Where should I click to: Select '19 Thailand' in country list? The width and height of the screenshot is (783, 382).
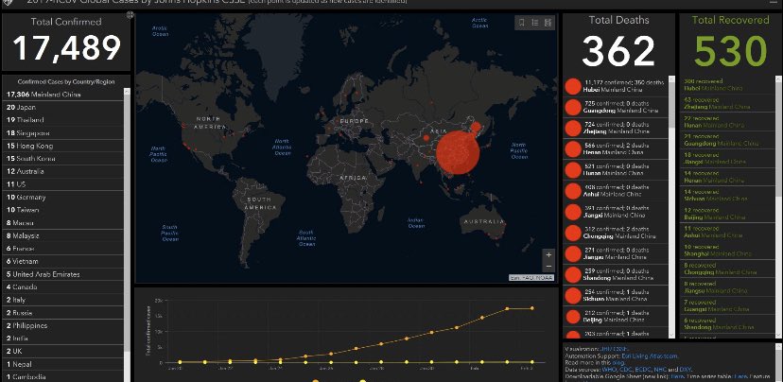click(x=63, y=120)
